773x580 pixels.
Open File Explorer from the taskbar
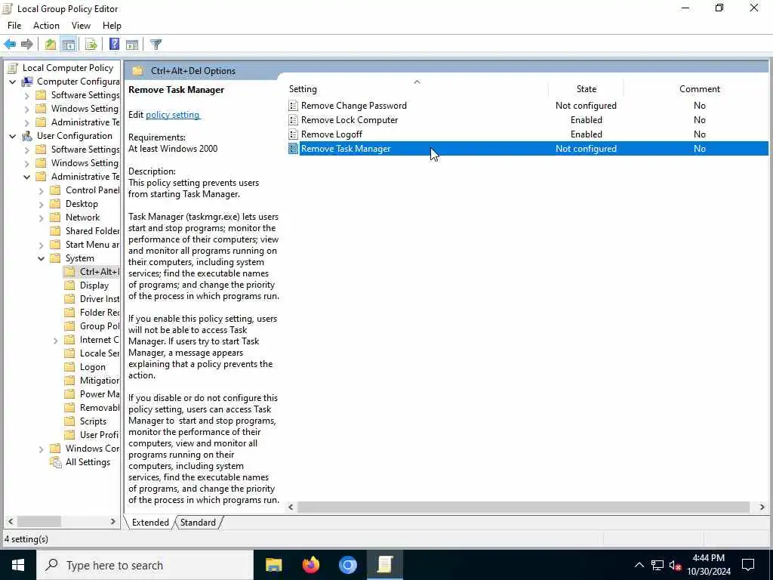click(273, 565)
